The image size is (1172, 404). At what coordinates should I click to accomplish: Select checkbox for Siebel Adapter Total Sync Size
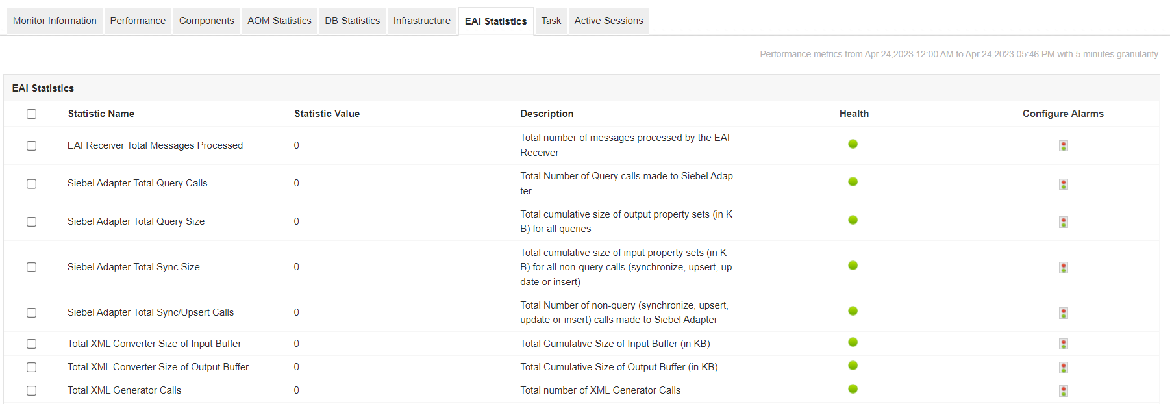coord(31,268)
